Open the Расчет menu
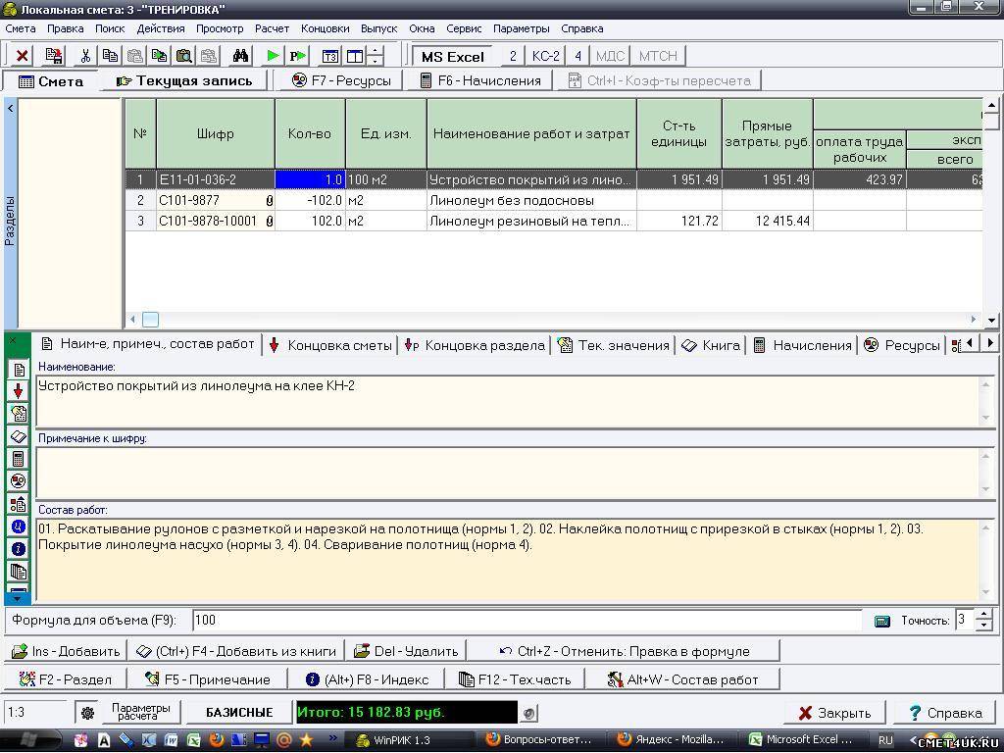Screen dimensions: 1004x753 click(273, 28)
